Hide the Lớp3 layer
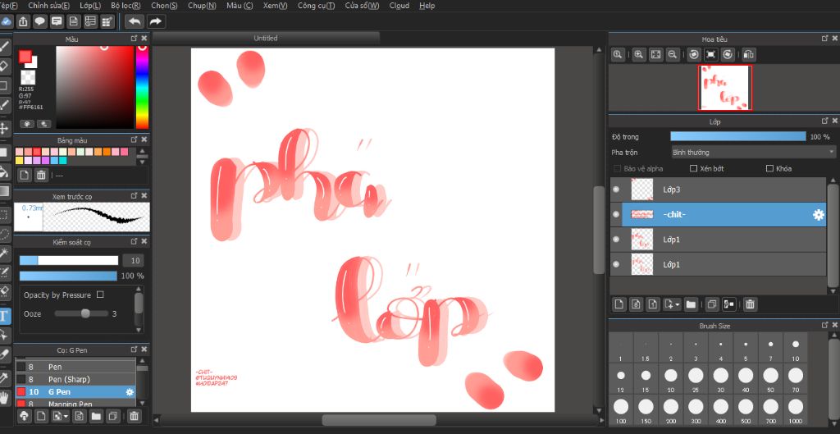This screenshot has width=840, height=434. [x=616, y=190]
